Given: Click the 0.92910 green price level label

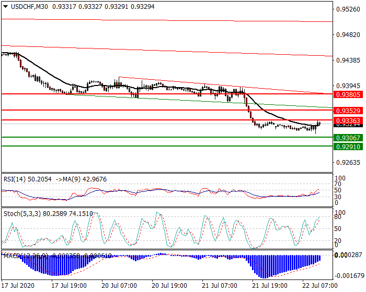Looking at the screenshot, I should click(348, 147).
